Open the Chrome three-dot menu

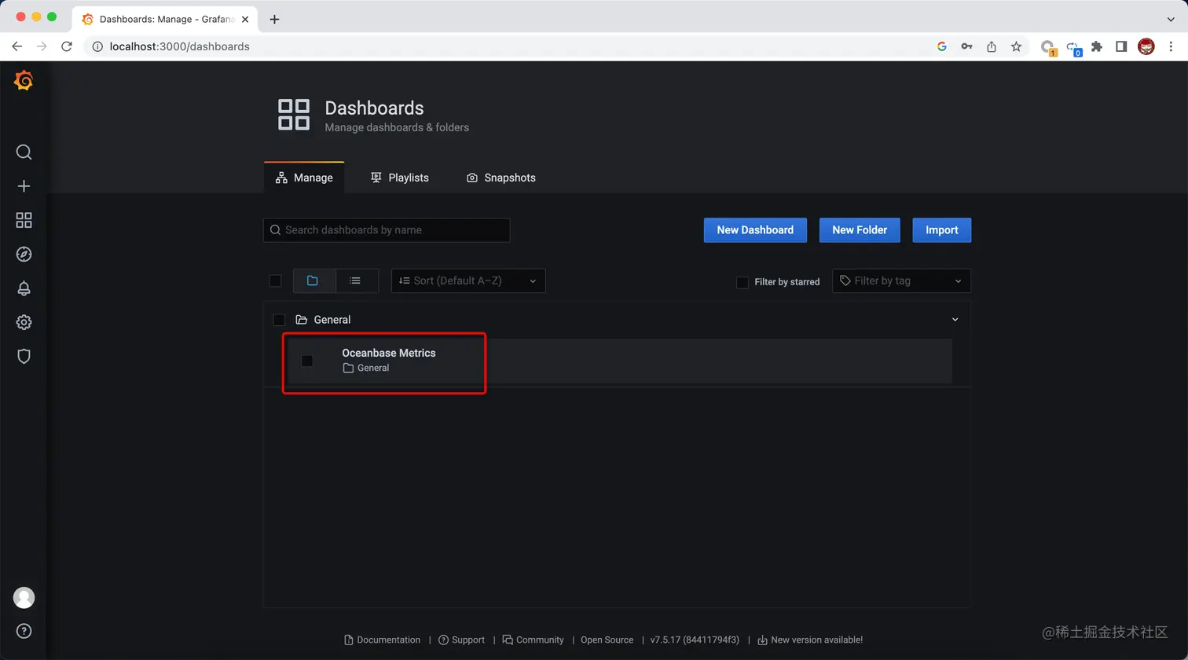click(1171, 46)
